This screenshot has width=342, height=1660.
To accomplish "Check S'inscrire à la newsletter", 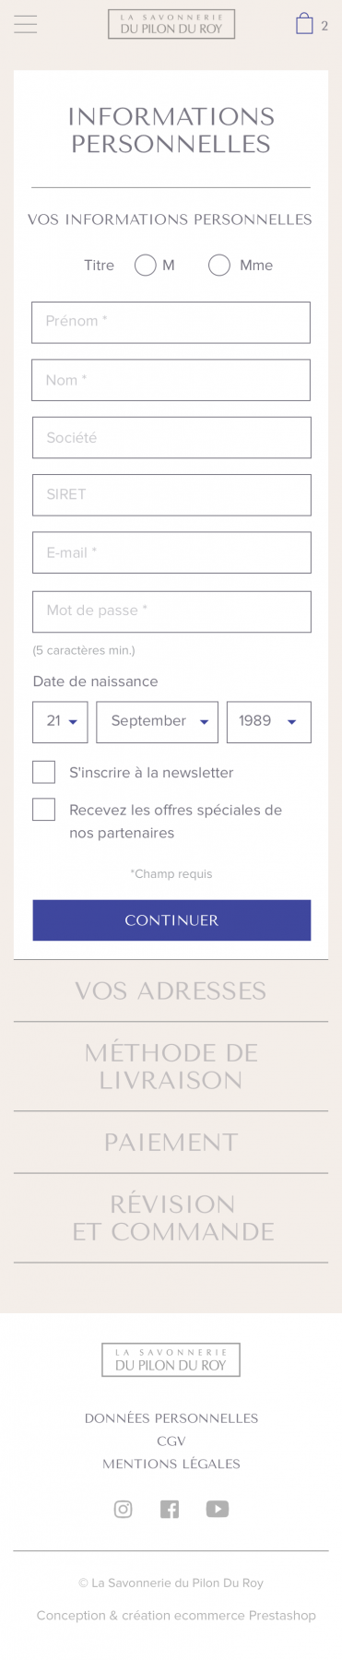I will [x=44, y=772].
